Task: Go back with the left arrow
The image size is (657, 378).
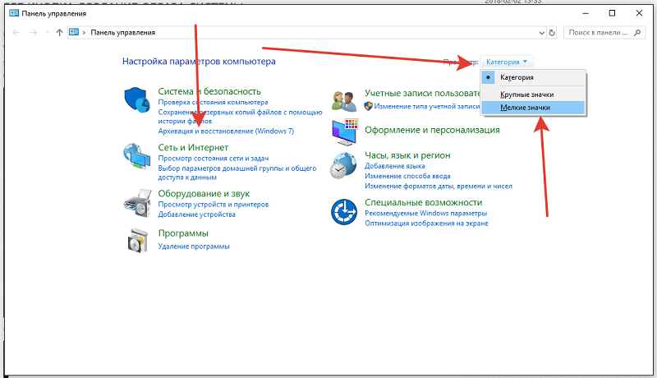Action: pyautogui.click(x=16, y=32)
